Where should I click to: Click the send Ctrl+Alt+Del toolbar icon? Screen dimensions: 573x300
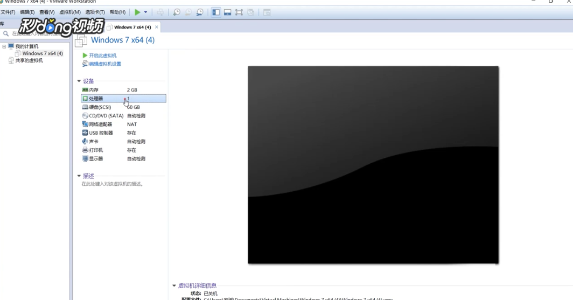click(x=160, y=12)
